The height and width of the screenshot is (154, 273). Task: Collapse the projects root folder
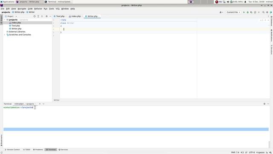5,20
